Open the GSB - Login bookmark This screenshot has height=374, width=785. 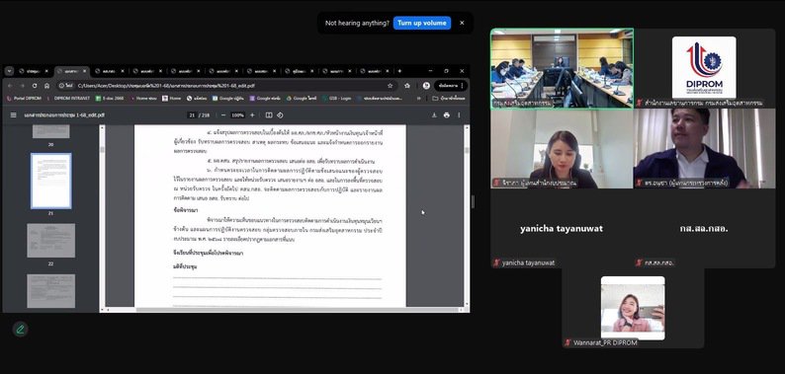point(336,99)
